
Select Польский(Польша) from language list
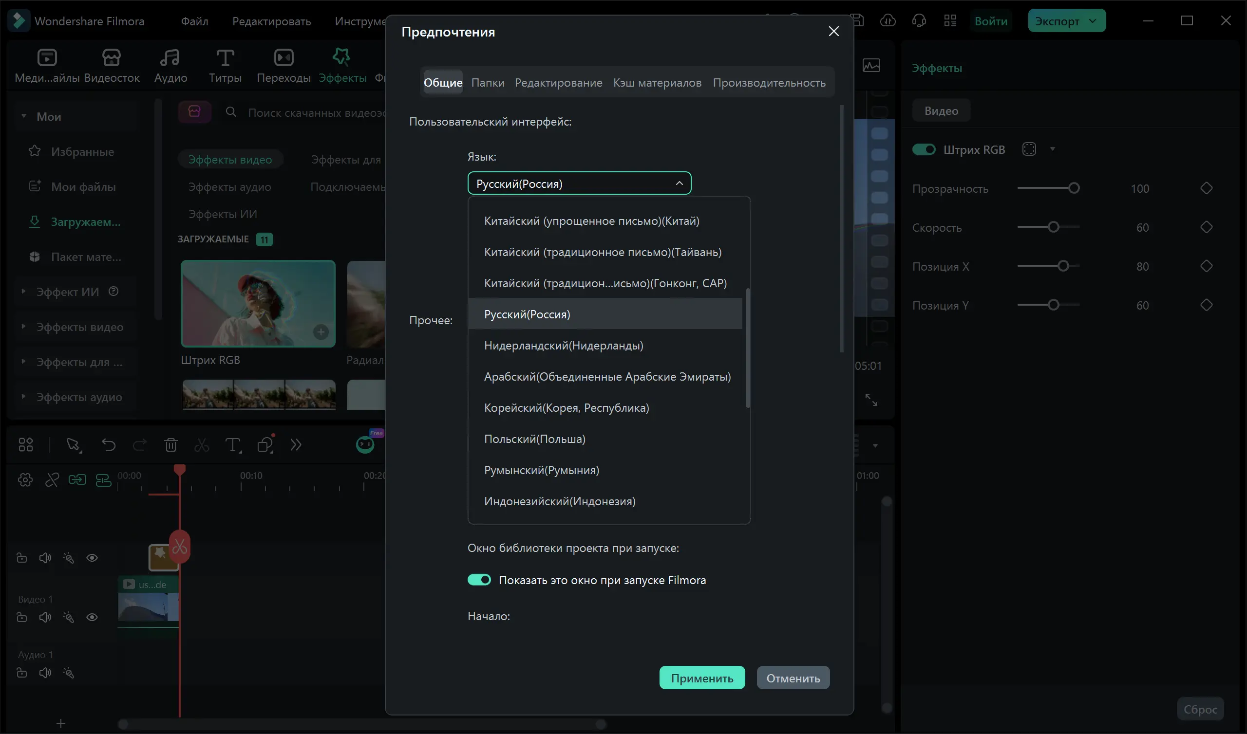pos(534,439)
